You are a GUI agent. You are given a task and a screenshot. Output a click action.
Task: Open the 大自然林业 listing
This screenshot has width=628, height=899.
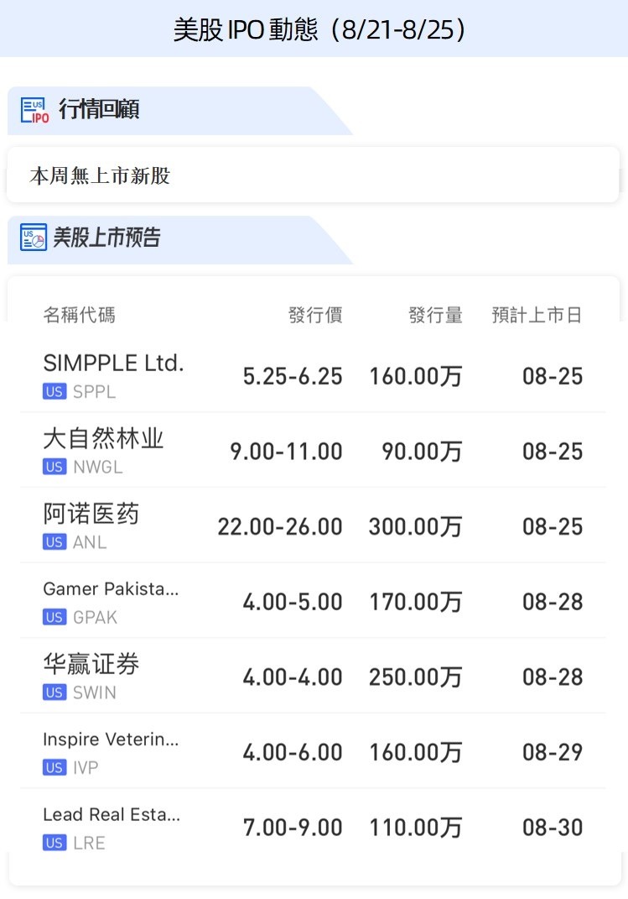pos(103,439)
